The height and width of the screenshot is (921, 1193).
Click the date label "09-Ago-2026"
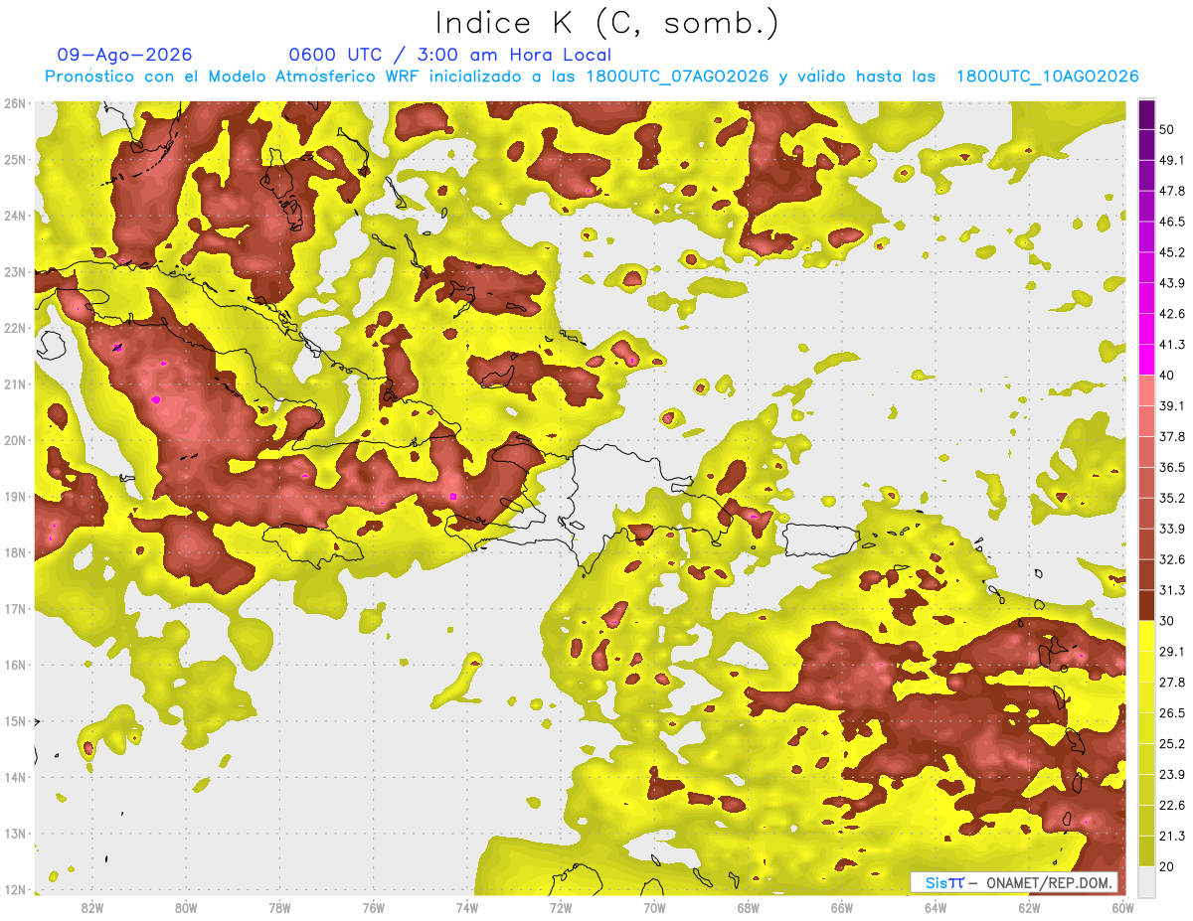[125, 55]
